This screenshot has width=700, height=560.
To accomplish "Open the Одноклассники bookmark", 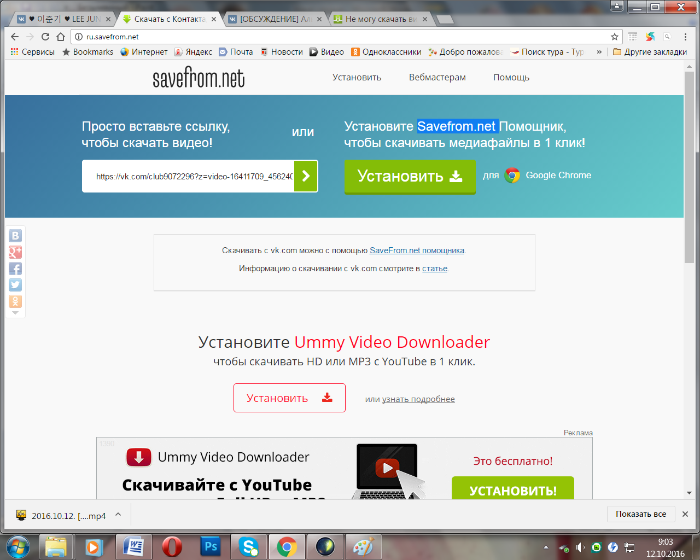I will click(386, 52).
